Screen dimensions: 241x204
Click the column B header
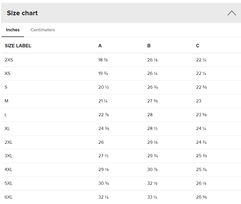tap(149, 46)
